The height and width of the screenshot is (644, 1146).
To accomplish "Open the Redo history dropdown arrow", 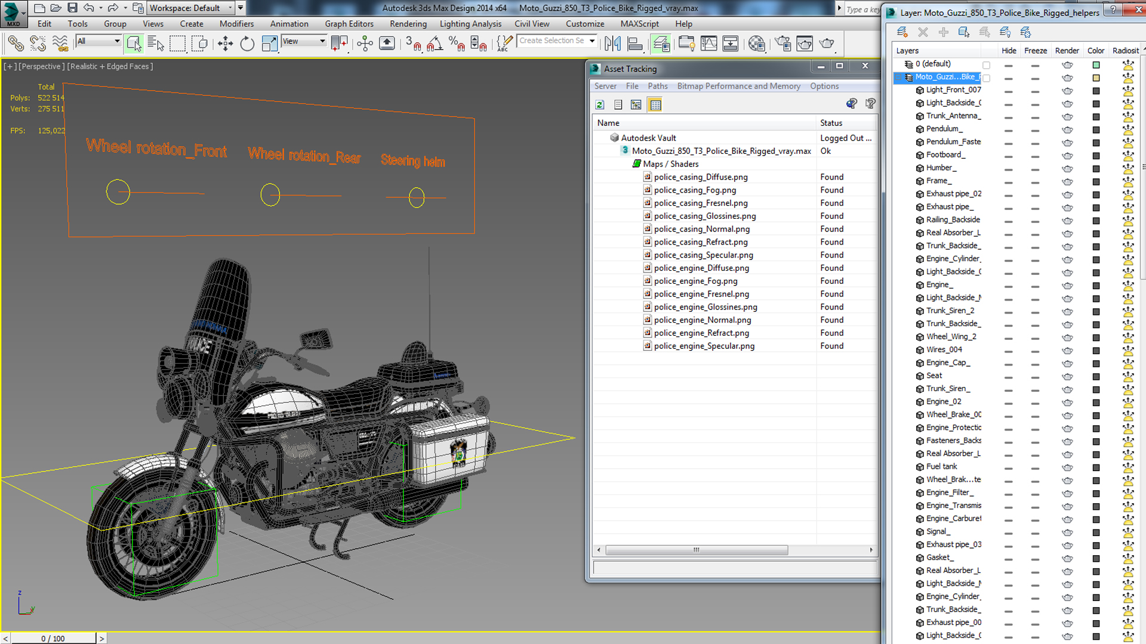I will pyautogui.click(x=125, y=8).
